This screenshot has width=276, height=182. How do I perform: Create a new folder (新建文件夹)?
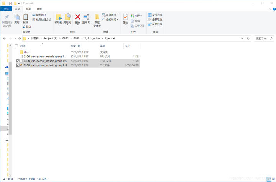tap(97, 20)
